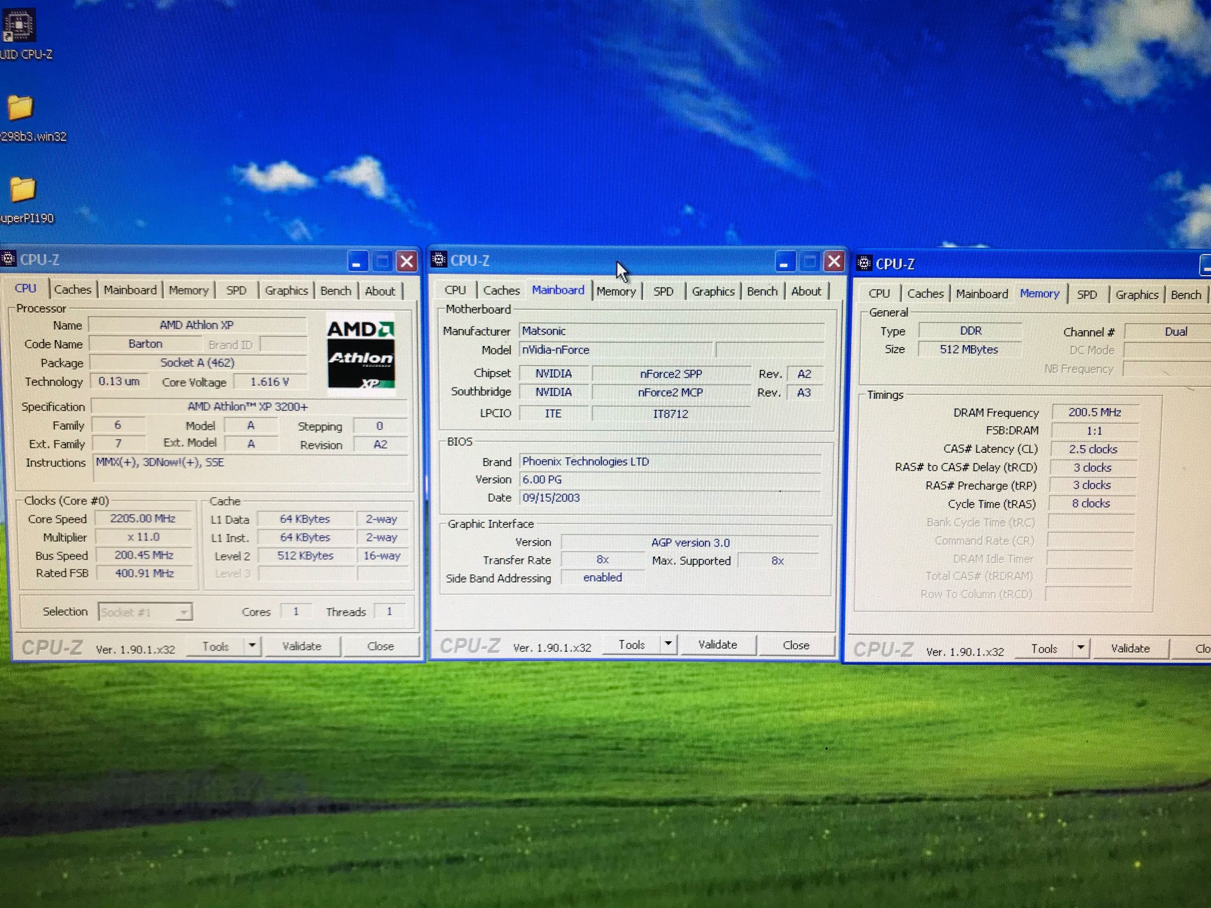The width and height of the screenshot is (1211, 908).
Task: Open Graphics tab in left window
Action: click(x=286, y=291)
